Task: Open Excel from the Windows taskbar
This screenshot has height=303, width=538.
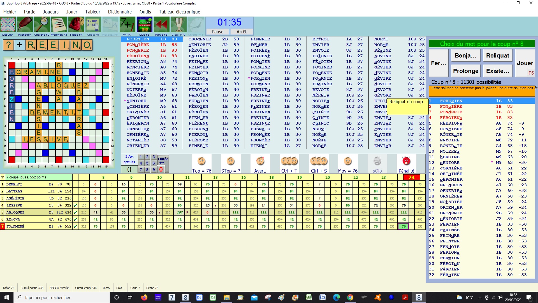Action: click(309, 297)
